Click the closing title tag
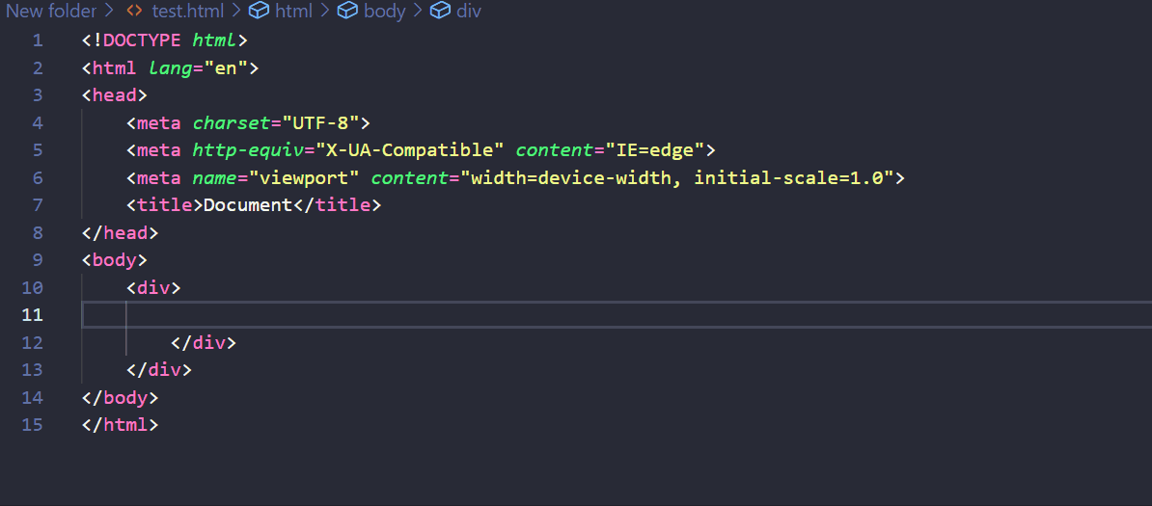This screenshot has height=506, width=1152. click(338, 205)
